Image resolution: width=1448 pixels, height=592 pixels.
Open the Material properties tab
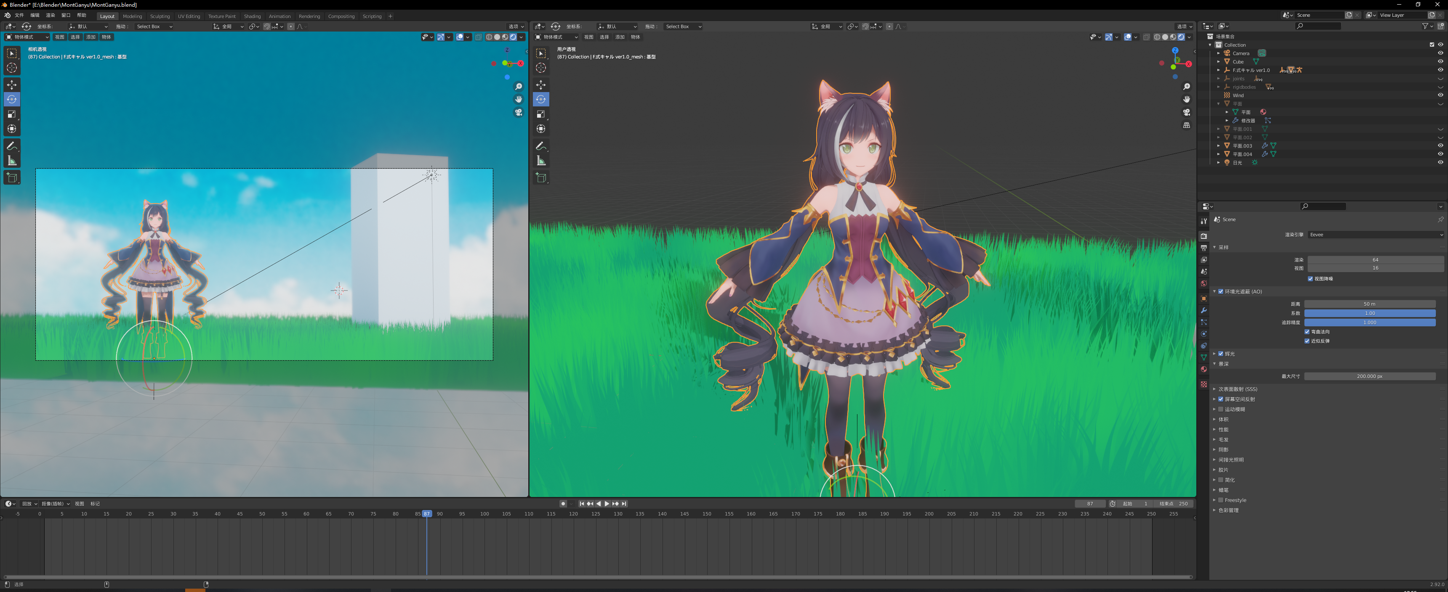(x=1203, y=370)
